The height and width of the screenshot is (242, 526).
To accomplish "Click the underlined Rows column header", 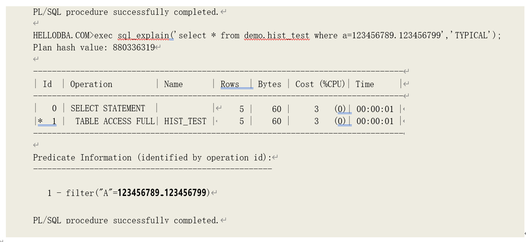I will point(230,84).
